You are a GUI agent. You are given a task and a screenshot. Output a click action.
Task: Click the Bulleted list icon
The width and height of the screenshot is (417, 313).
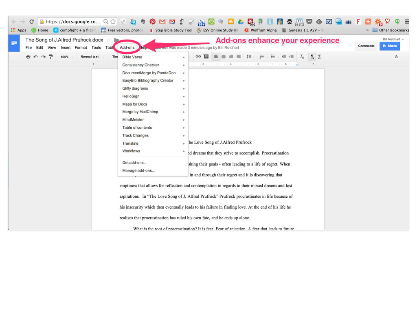point(272,56)
